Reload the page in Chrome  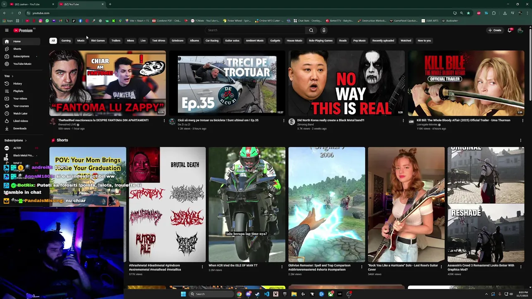[19, 13]
